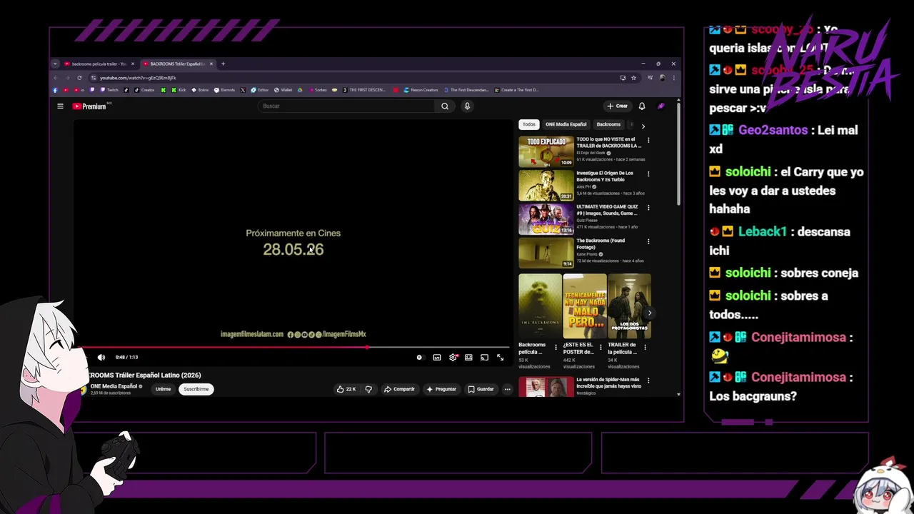Open the Botrix bookmark
914x514 pixels.
200,90
